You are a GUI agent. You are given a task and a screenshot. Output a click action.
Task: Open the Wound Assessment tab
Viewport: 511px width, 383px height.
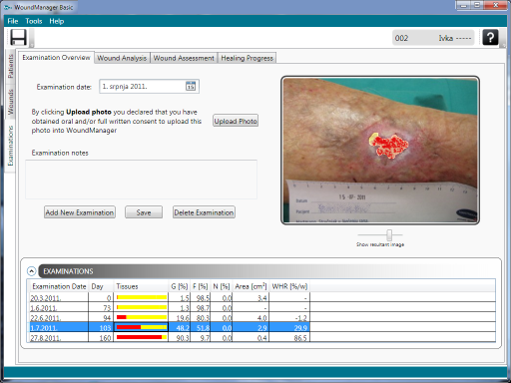pos(184,58)
